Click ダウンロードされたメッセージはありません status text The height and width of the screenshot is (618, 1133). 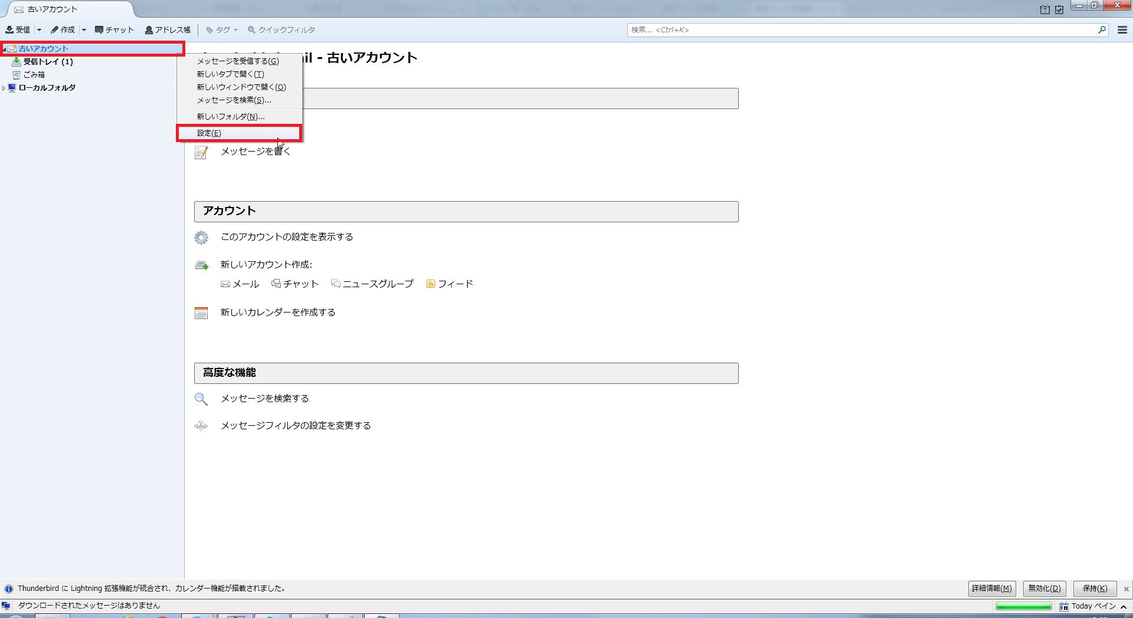point(89,605)
